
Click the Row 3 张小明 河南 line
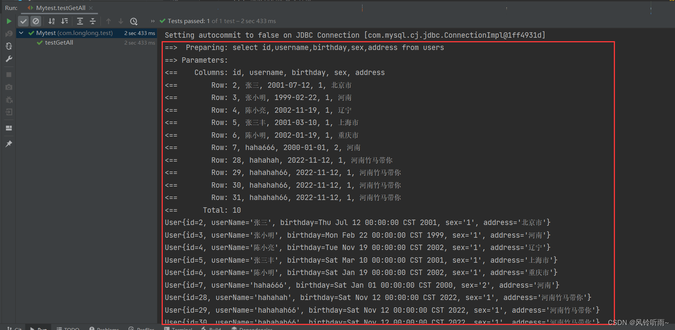click(258, 98)
